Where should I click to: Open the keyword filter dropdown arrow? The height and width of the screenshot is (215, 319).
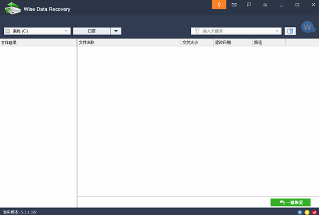(276, 31)
